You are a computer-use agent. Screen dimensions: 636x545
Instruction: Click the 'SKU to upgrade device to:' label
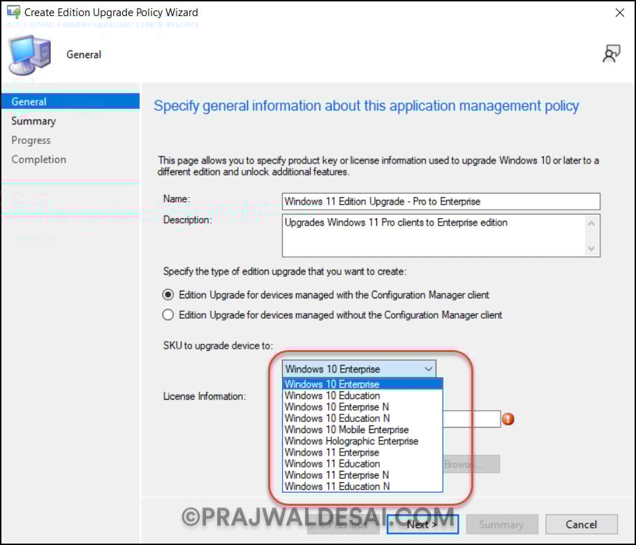click(219, 346)
